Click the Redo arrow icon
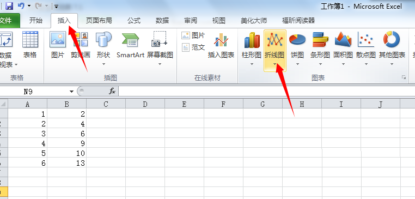415x199 pixels. point(38,5)
